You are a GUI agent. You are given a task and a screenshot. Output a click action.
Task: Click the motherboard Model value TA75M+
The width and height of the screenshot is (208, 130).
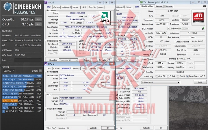[x=76, y=79]
